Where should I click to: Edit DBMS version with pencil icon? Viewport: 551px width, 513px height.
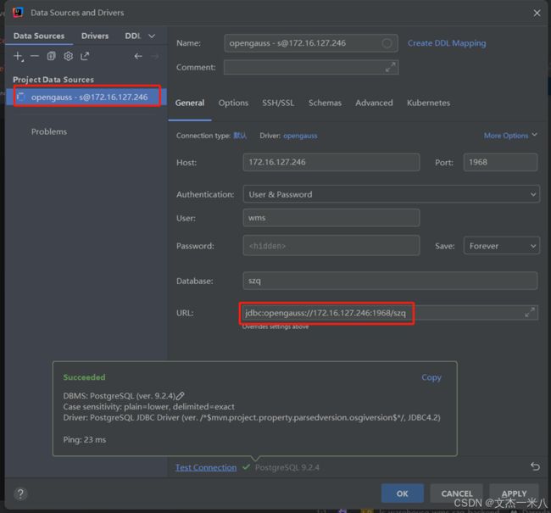pos(181,396)
